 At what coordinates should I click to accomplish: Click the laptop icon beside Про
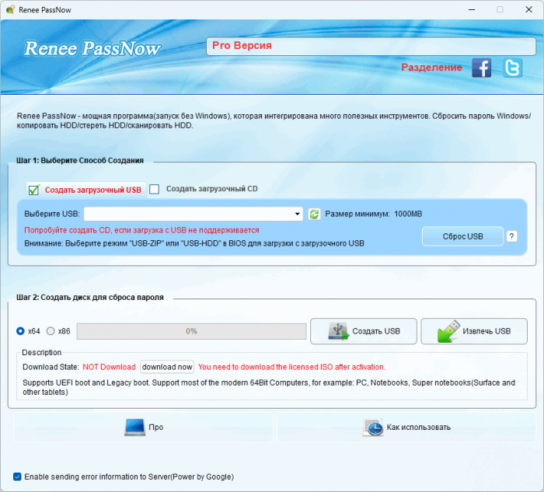(134, 427)
